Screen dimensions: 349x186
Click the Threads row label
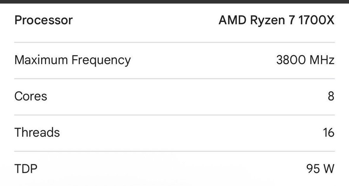click(37, 132)
